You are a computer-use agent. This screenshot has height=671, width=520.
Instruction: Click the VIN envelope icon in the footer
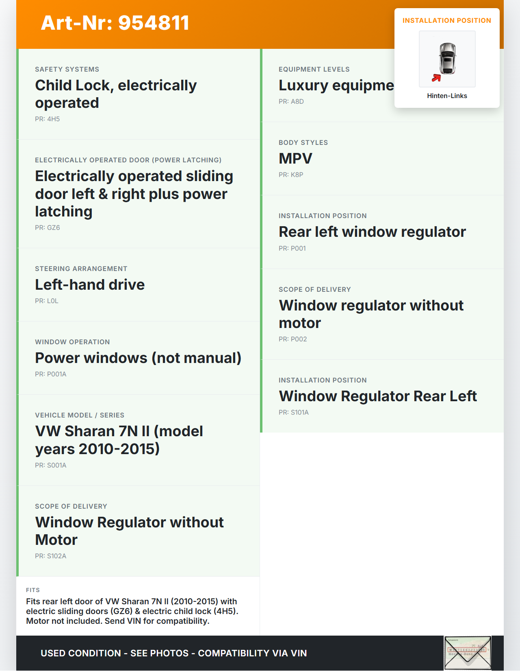coord(467,653)
